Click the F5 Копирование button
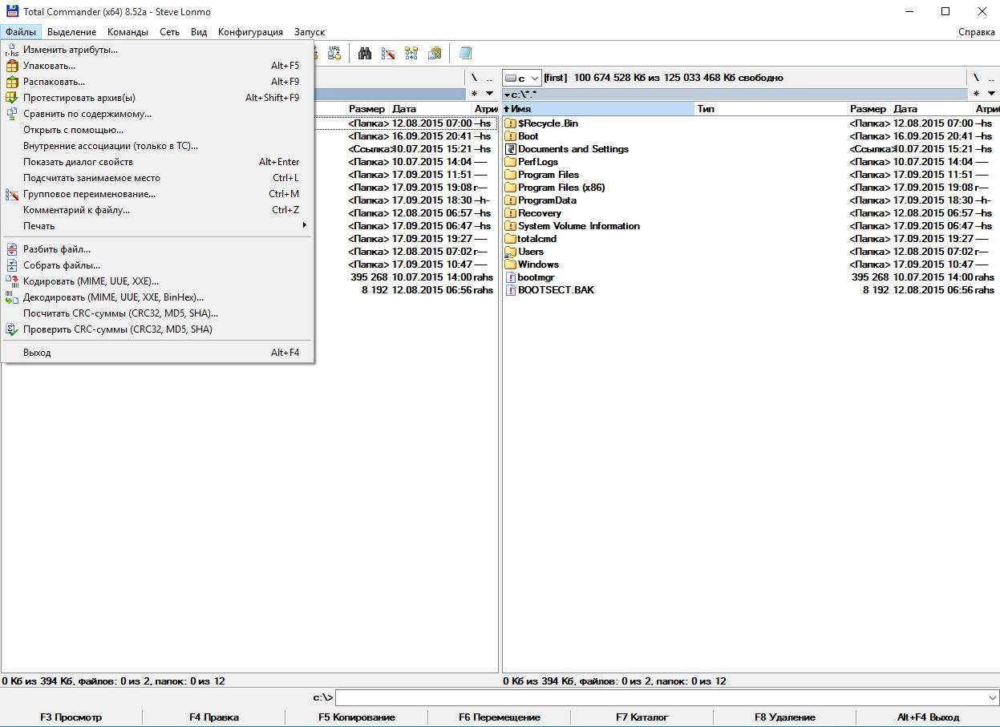 tap(357, 717)
